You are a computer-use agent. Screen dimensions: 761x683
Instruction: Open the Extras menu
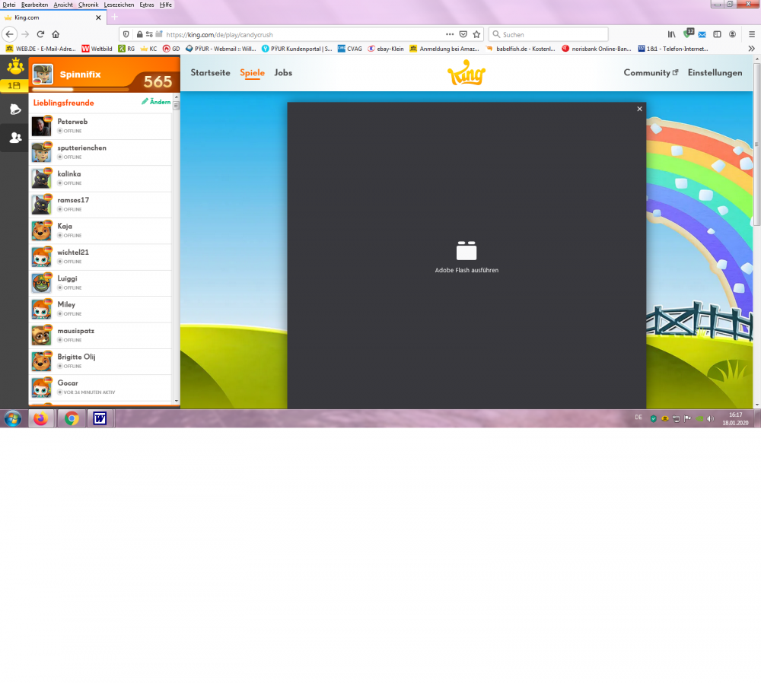pyautogui.click(x=147, y=5)
